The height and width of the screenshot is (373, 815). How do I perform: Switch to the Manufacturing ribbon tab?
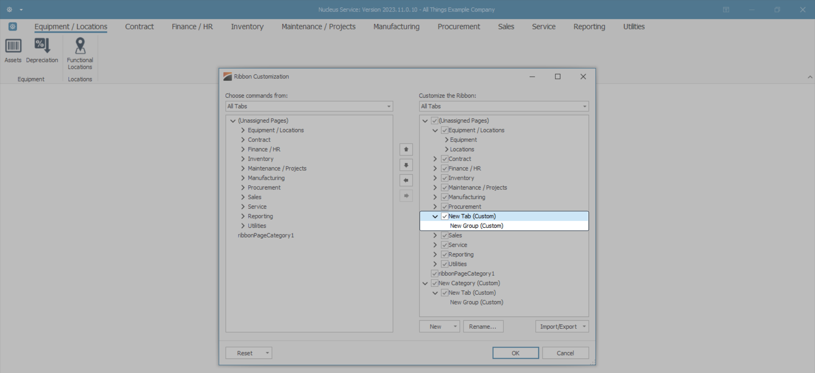[396, 27]
